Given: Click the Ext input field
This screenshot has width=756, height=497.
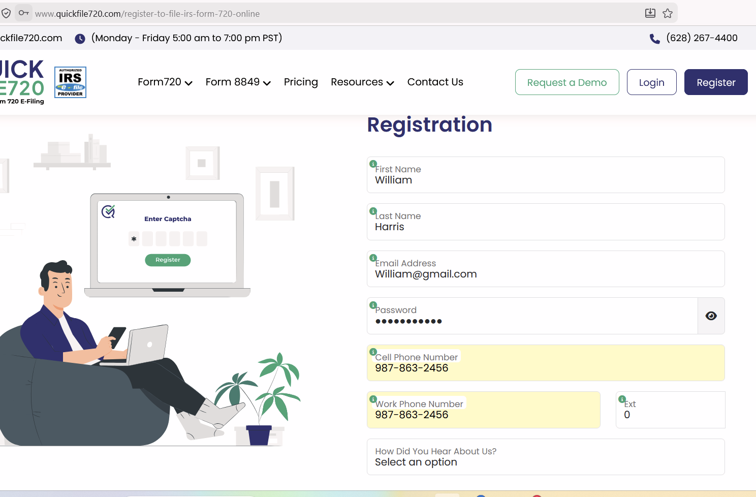Looking at the screenshot, I should [671, 410].
